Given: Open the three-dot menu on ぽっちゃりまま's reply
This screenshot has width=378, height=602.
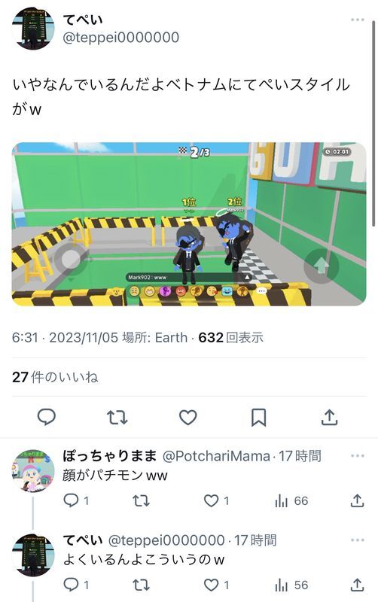Looking at the screenshot, I should pos(357,456).
